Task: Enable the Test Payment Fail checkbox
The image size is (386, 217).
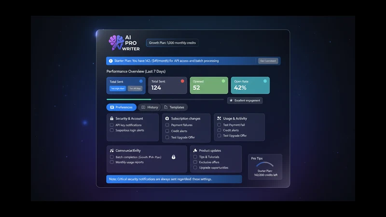Action: tap(219, 125)
